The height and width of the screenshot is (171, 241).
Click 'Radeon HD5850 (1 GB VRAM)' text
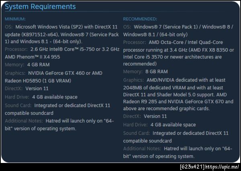click(38, 81)
